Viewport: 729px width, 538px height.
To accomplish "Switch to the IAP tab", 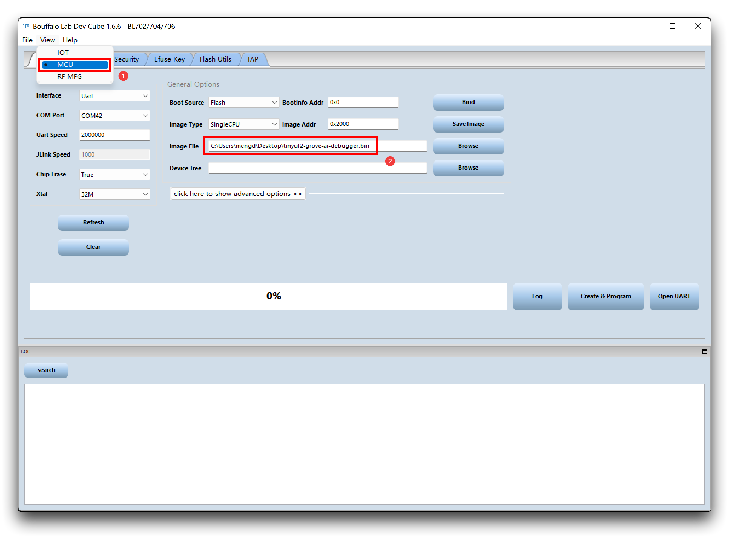I will tap(253, 59).
